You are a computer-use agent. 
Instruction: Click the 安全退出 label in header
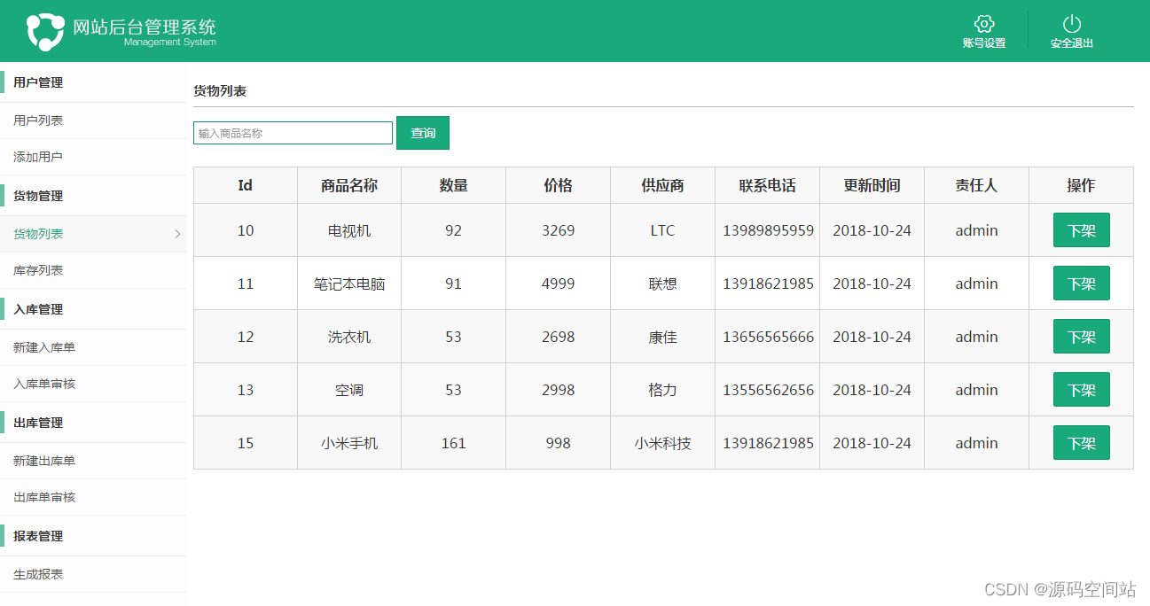1072,43
